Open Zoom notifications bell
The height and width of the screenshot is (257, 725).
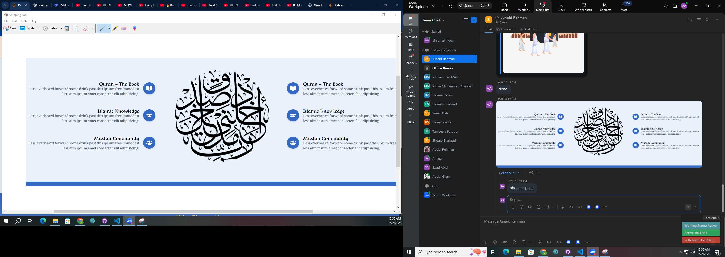point(666,6)
